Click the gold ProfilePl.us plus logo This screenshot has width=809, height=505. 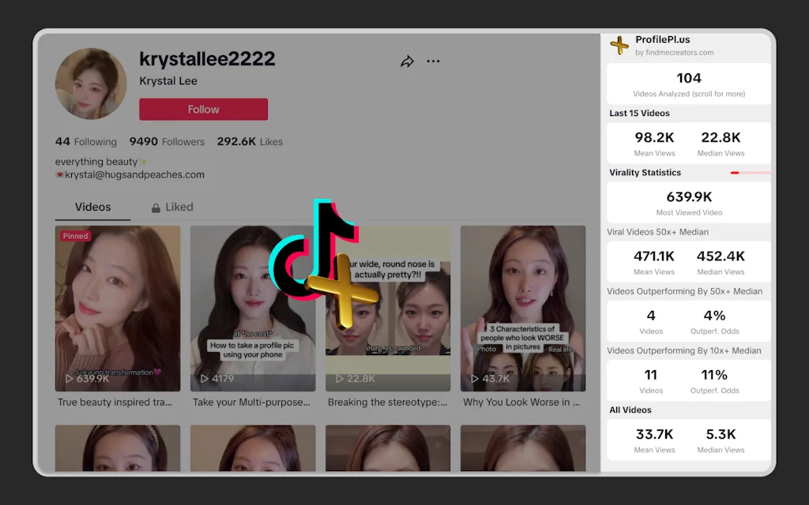pos(619,44)
